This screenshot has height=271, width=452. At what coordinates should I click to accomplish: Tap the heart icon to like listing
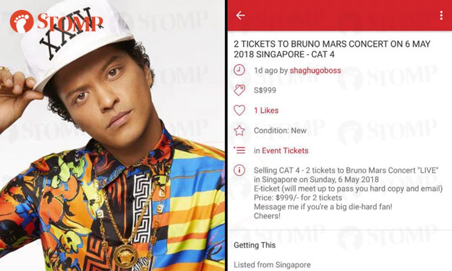tap(239, 110)
